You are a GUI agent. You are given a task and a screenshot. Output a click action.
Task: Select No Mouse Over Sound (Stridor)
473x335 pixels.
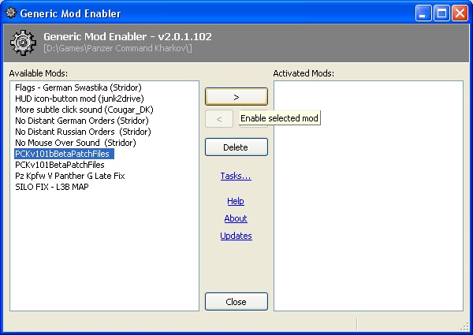tap(76, 143)
